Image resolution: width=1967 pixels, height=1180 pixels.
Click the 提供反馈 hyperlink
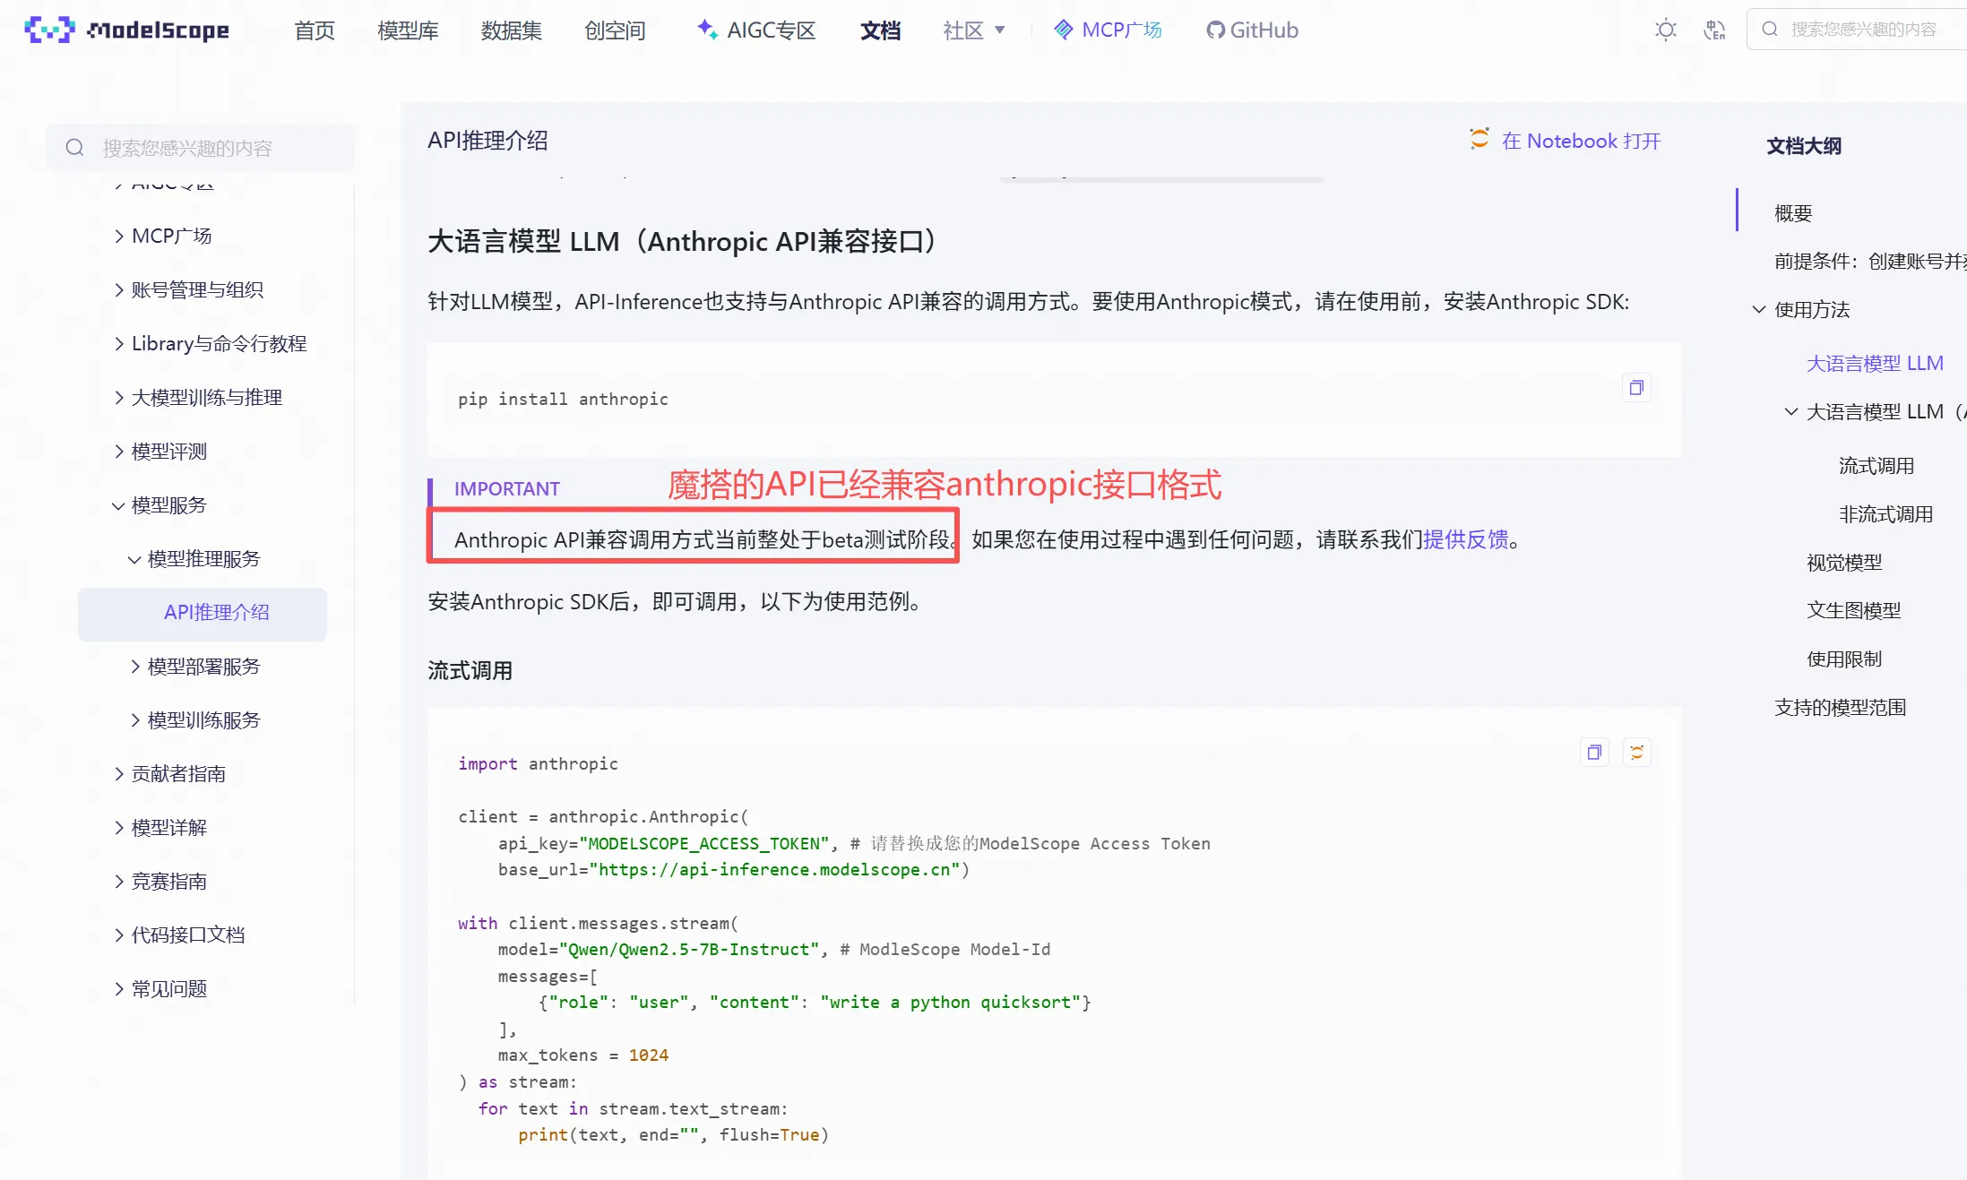coord(1465,539)
